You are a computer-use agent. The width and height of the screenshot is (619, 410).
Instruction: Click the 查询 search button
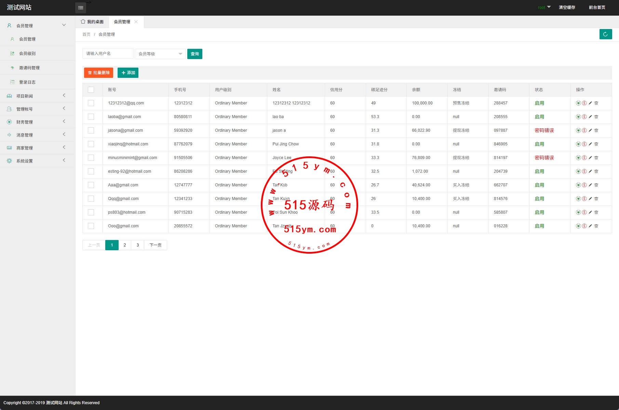[x=194, y=54]
